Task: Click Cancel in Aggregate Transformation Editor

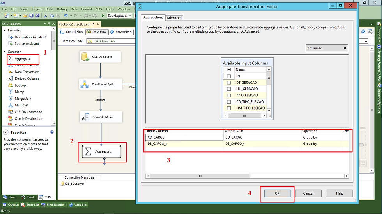Action: pos(308,193)
